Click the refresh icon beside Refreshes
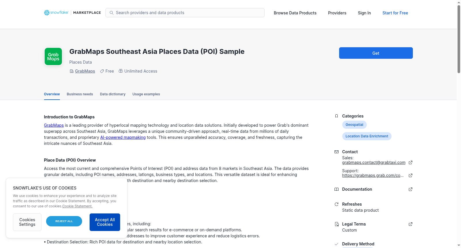461x248 pixels. click(337, 204)
